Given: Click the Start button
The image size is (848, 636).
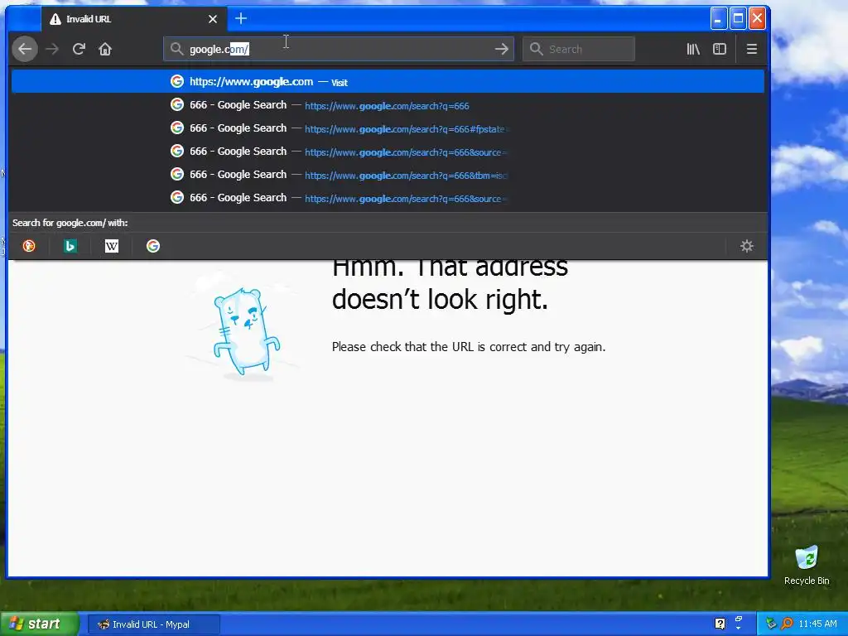Looking at the screenshot, I should pos(38,624).
